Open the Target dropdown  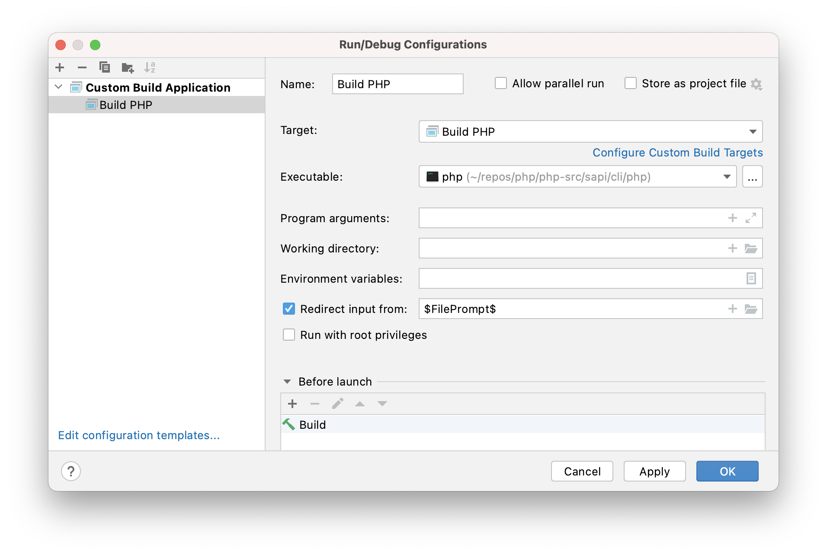click(753, 131)
